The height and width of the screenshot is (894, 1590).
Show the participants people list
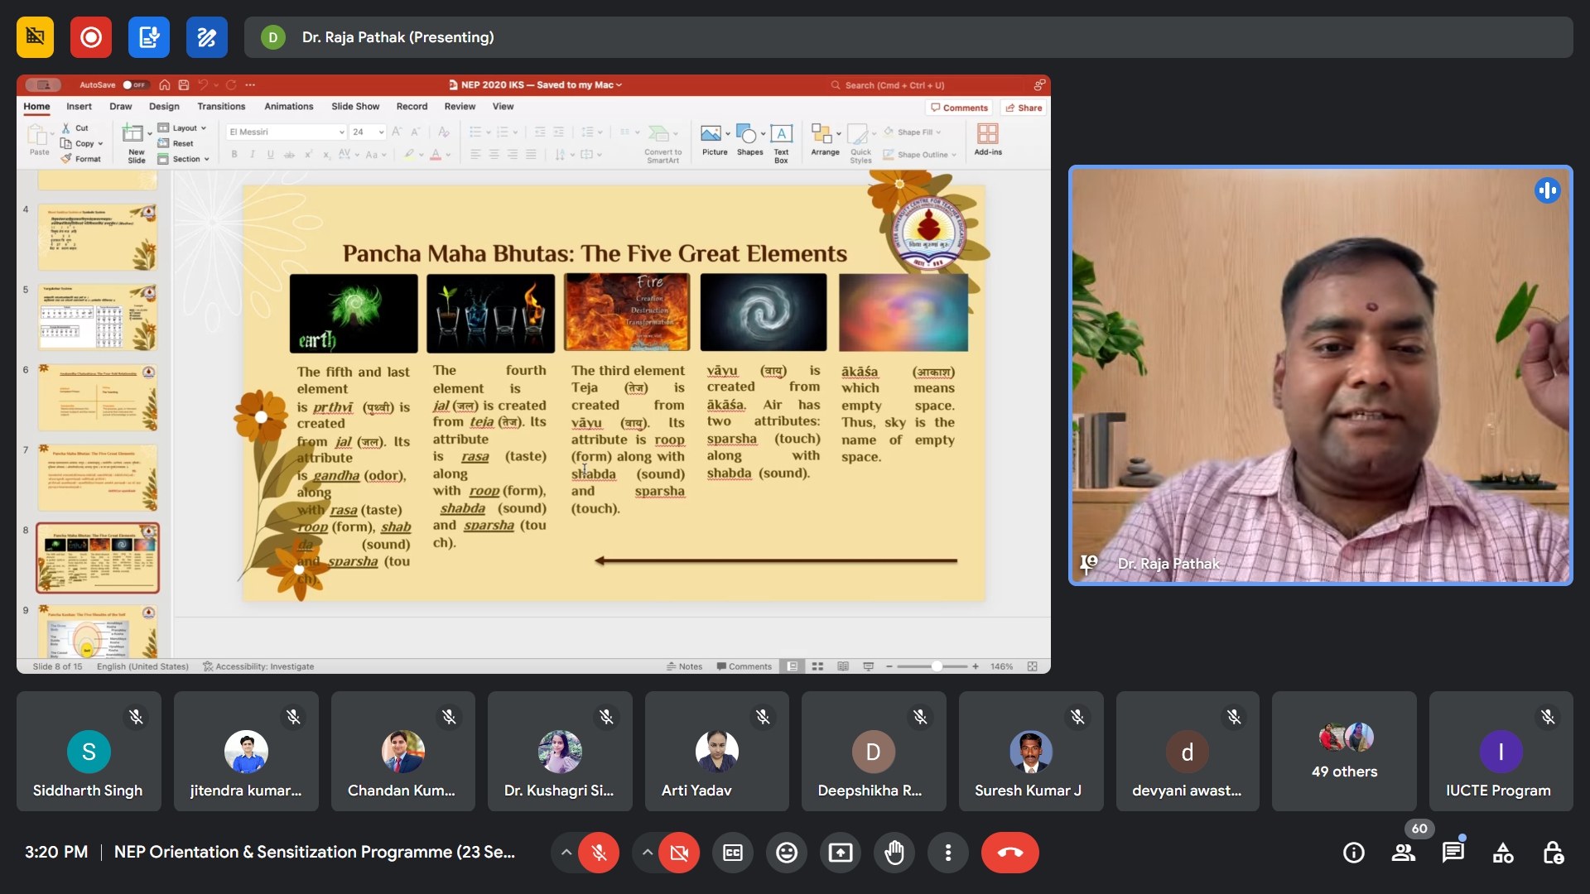1403,853
